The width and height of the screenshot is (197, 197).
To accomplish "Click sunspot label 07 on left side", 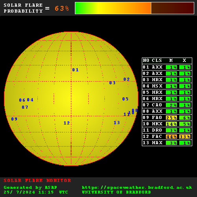I will [x=25, y=107].
